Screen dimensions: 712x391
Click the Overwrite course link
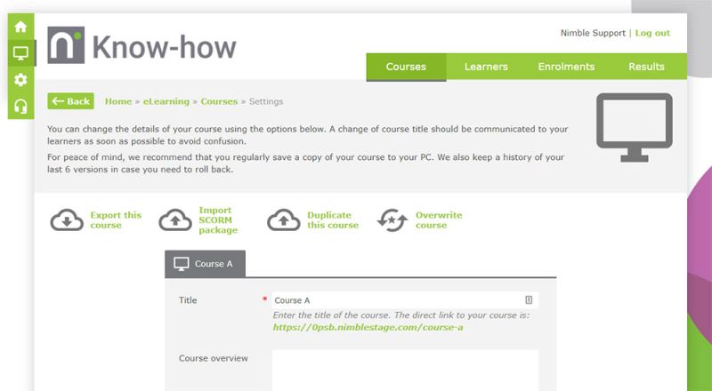[x=439, y=220]
